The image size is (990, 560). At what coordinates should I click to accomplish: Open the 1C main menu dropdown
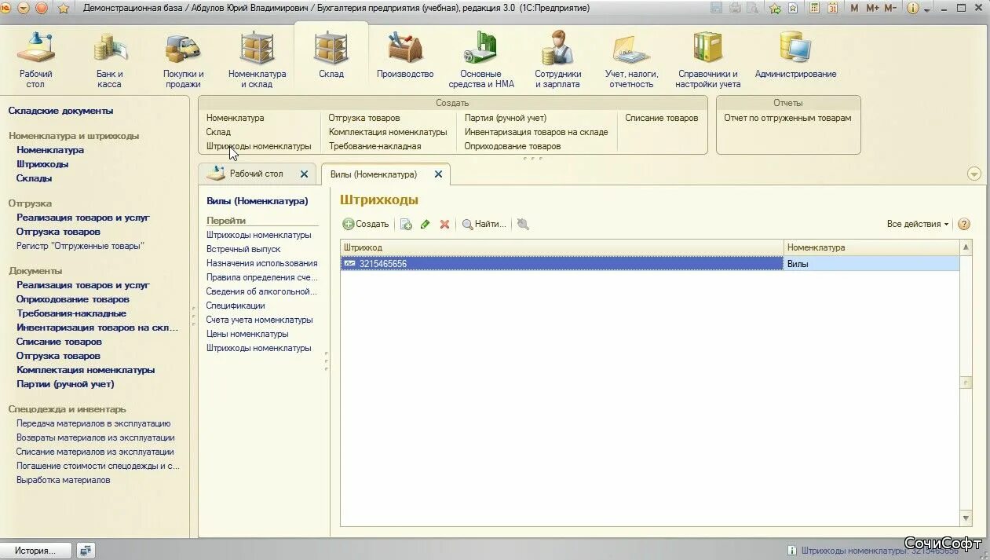coord(23,8)
